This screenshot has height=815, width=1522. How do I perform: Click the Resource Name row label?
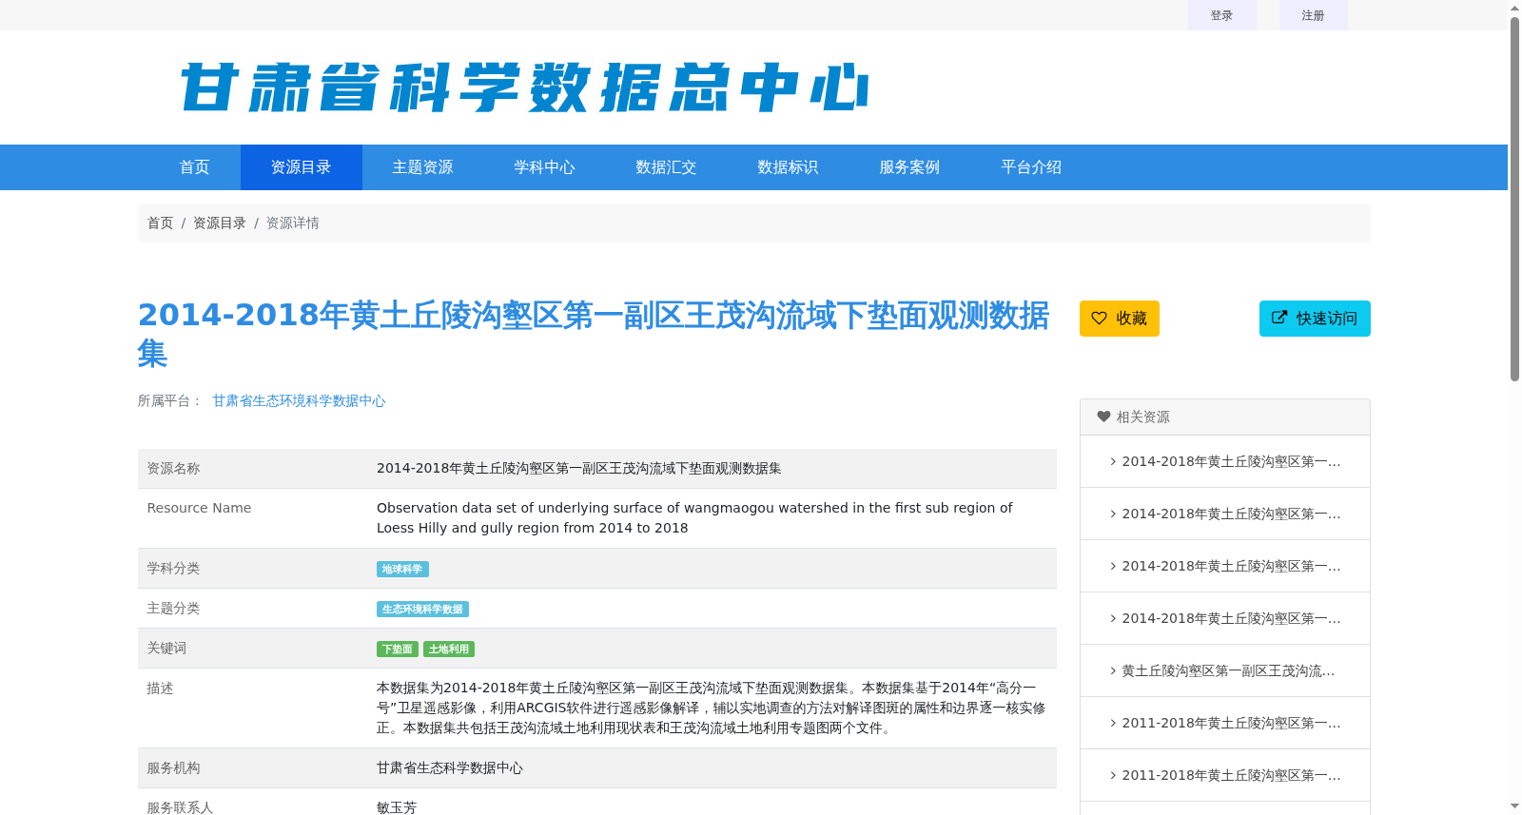point(199,509)
